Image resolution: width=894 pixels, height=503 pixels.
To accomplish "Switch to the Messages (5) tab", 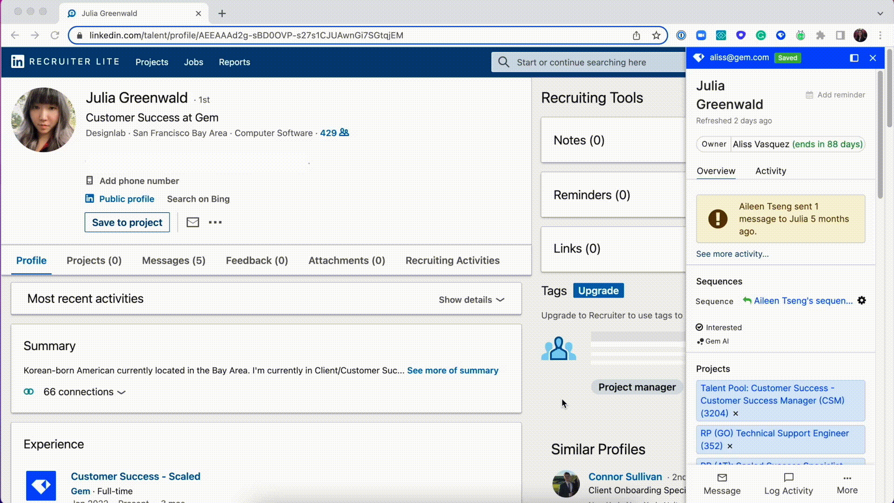I will (173, 260).
